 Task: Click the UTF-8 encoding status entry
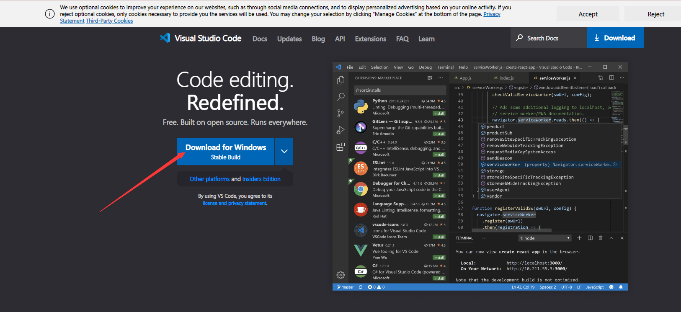click(567, 287)
